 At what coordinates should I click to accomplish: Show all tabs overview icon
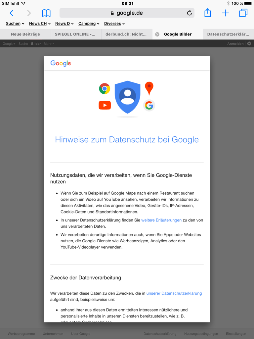pyautogui.click(x=243, y=13)
